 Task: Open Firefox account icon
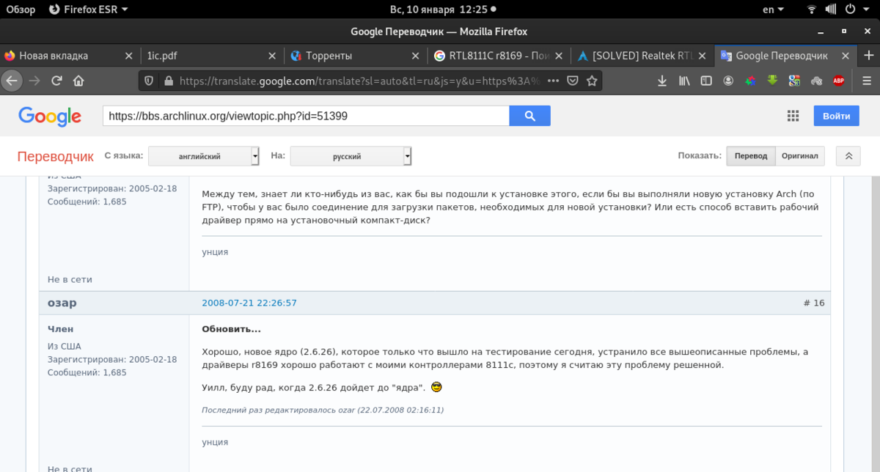(728, 81)
